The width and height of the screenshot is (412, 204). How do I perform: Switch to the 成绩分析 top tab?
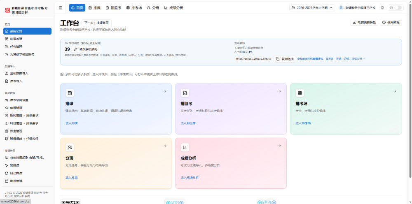tap(174, 8)
